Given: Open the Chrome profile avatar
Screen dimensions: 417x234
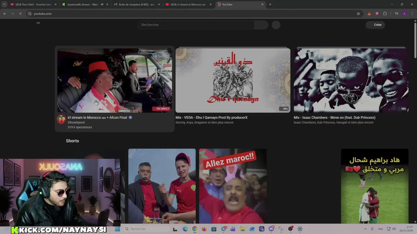Looking at the screenshot, I should coord(404,14).
